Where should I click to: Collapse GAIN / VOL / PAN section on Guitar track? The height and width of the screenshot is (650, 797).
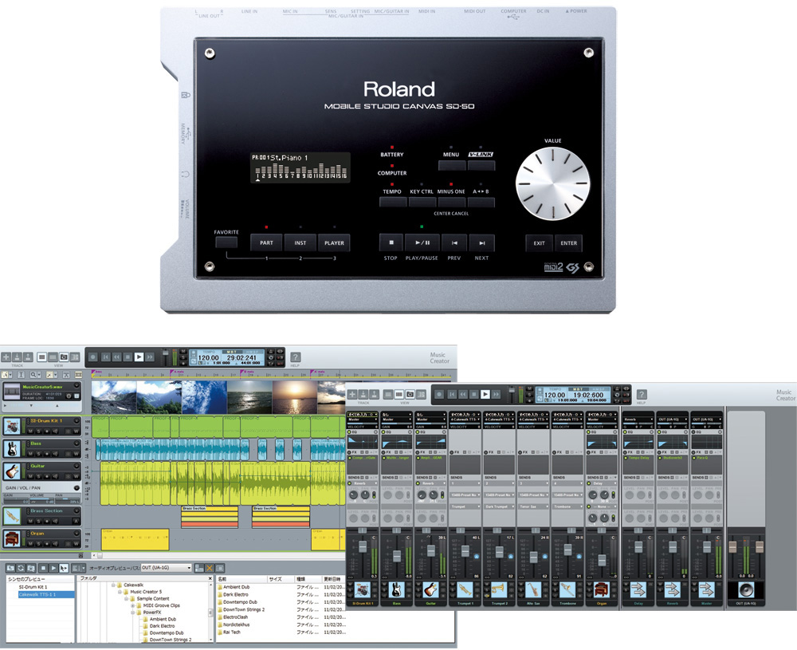77,488
